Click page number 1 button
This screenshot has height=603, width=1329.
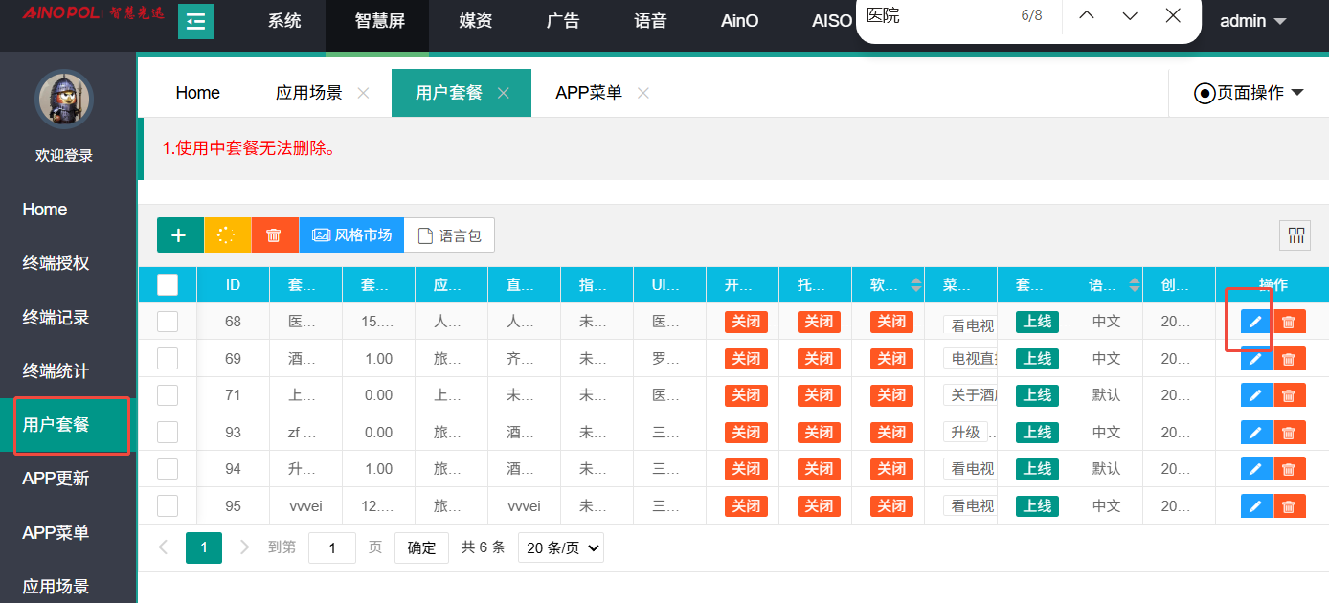tap(204, 547)
